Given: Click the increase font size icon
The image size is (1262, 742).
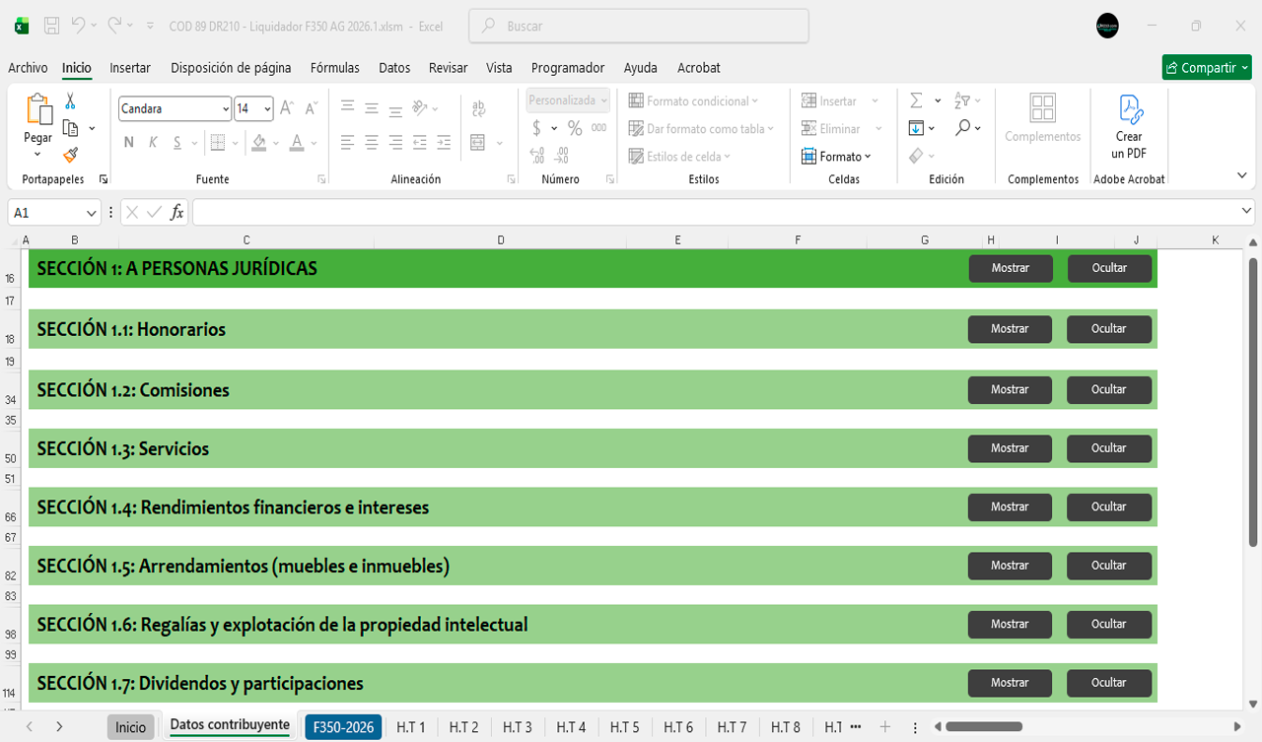Looking at the screenshot, I should coord(286,108).
